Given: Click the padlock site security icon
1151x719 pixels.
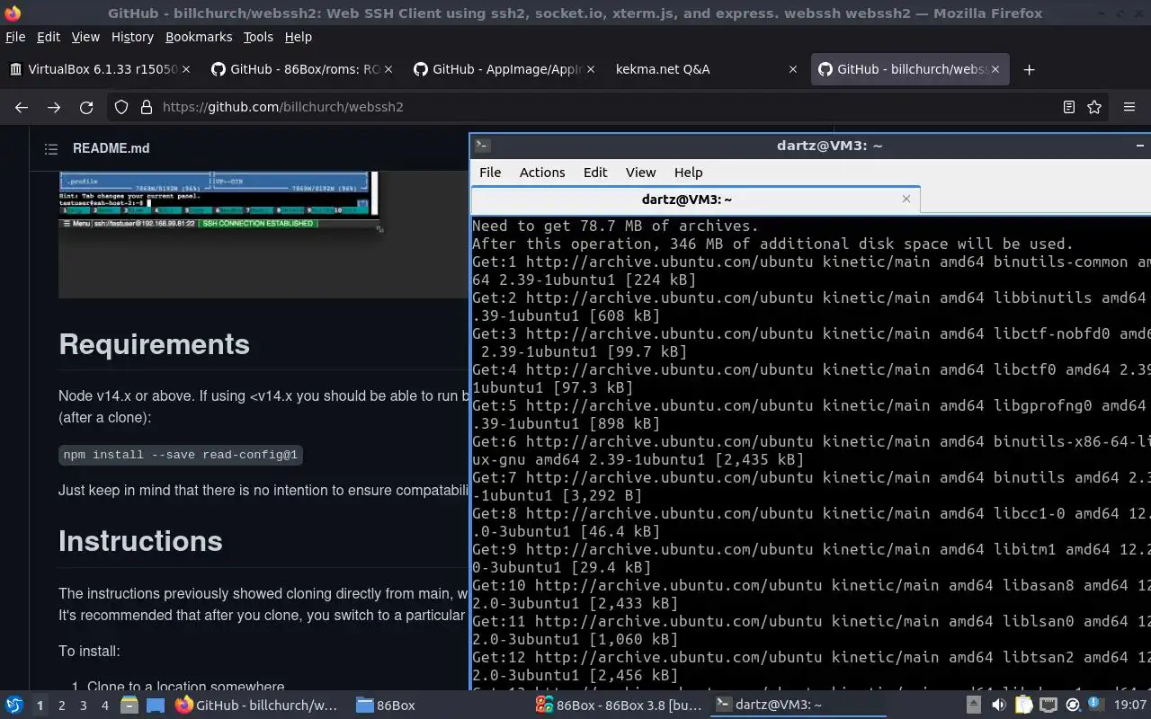Looking at the screenshot, I should point(147,107).
